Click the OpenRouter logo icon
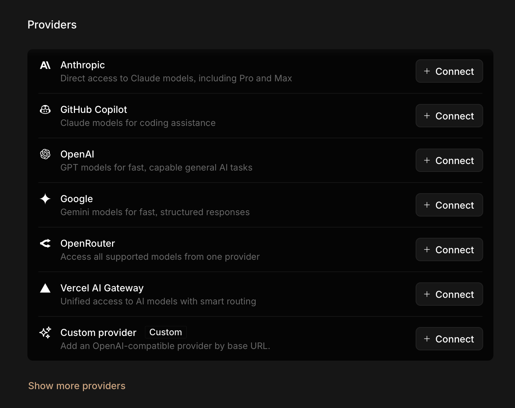The width and height of the screenshot is (515, 408). pos(45,243)
